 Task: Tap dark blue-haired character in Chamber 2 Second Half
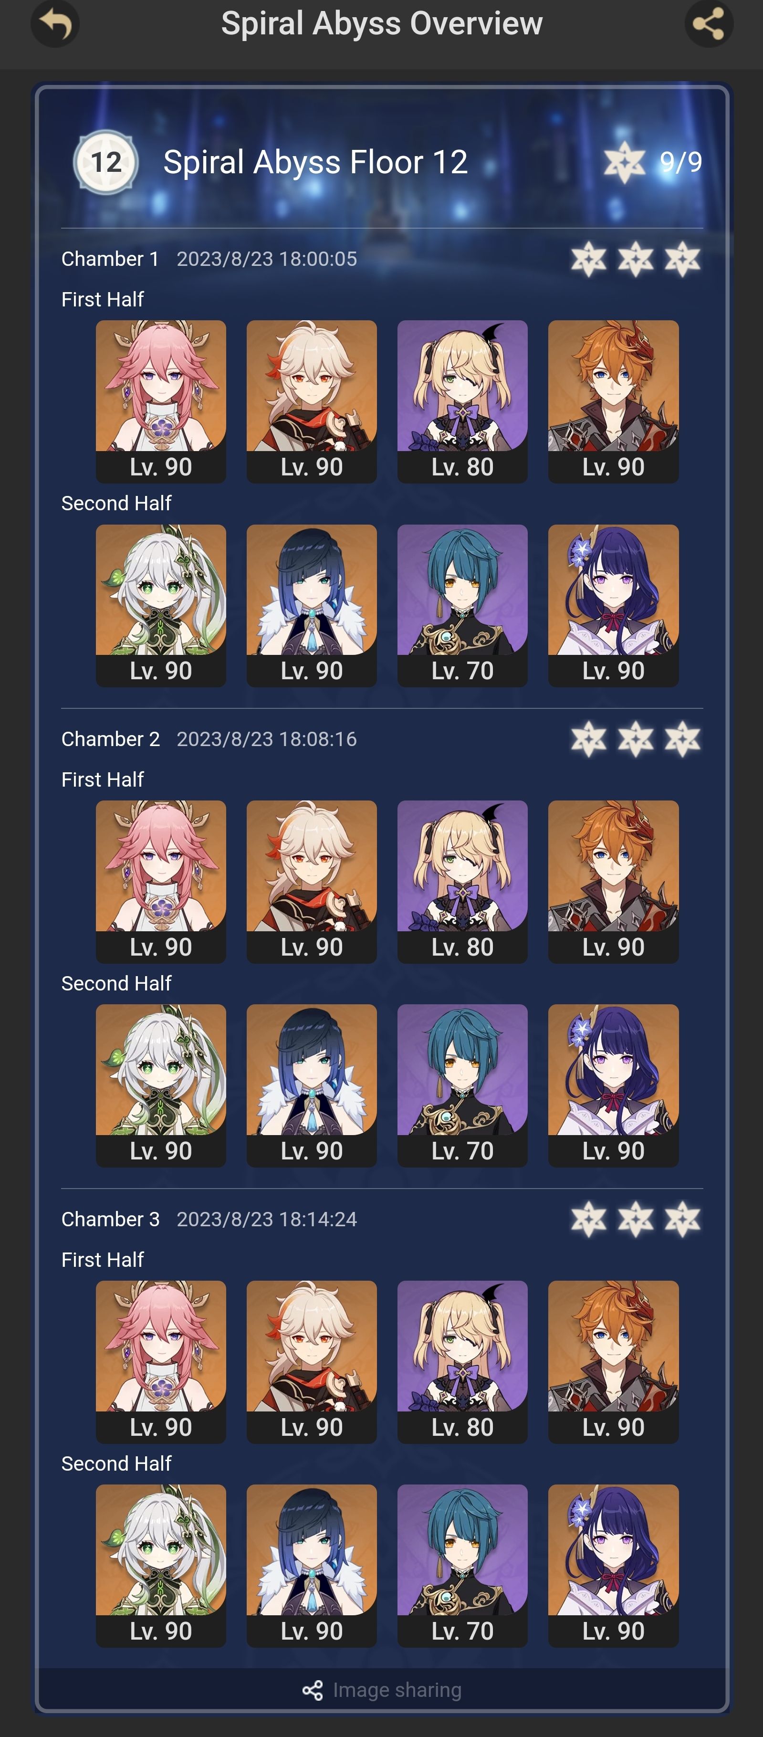pos(312,1085)
